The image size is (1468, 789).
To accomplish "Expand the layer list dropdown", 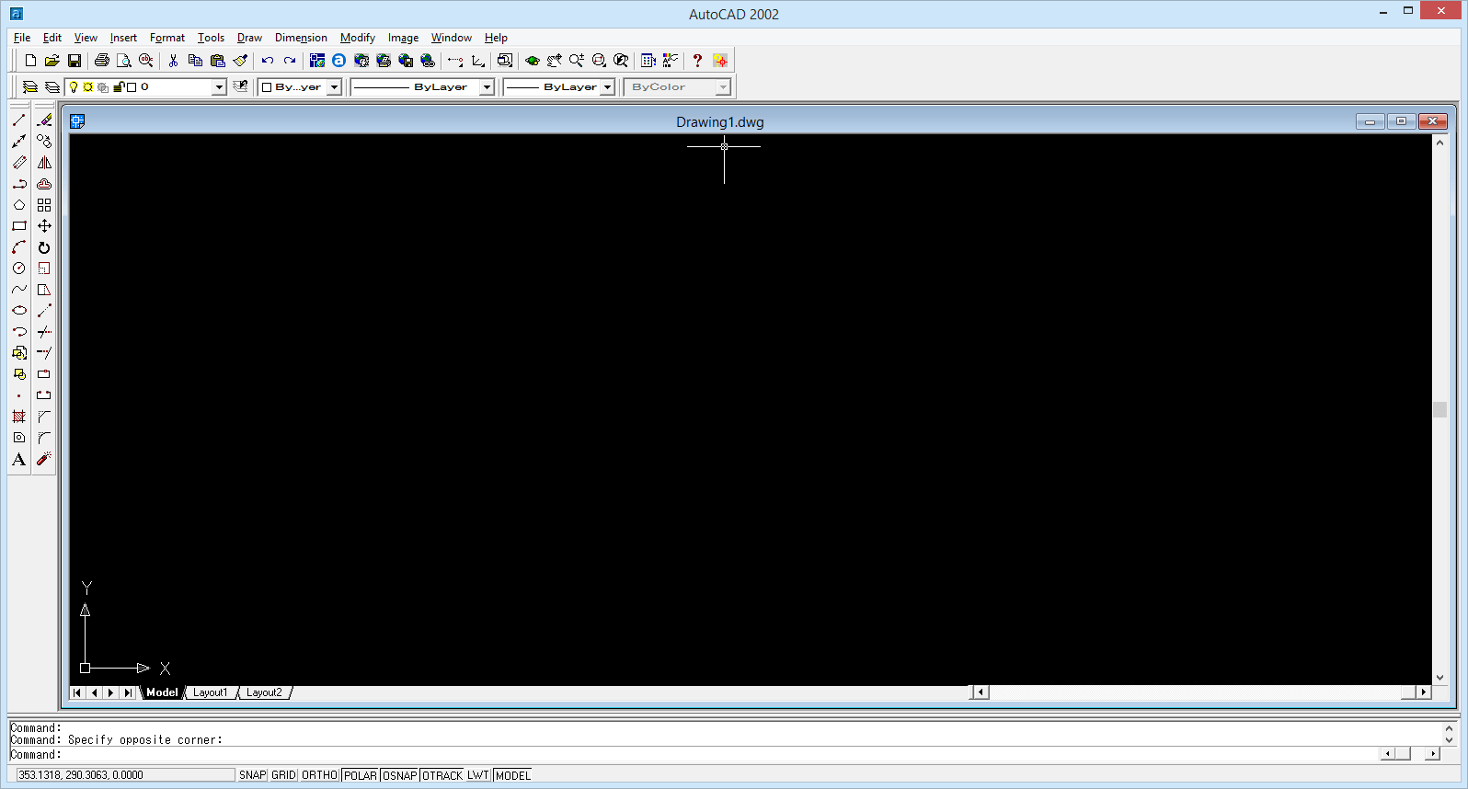I will click(219, 87).
